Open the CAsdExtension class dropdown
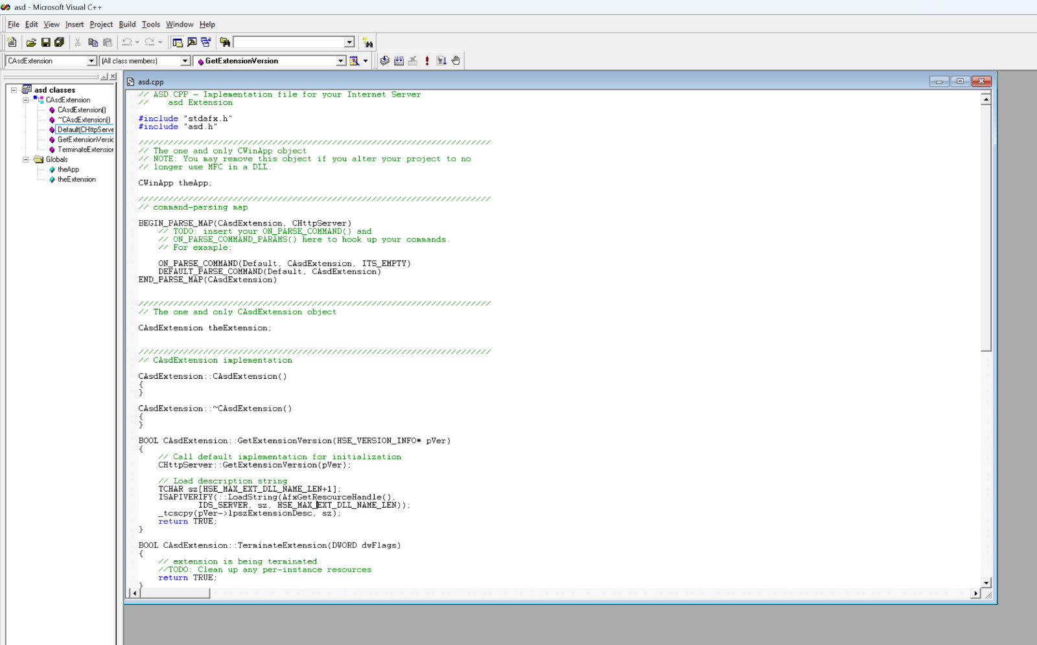This screenshot has width=1037, height=645. pos(91,61)
